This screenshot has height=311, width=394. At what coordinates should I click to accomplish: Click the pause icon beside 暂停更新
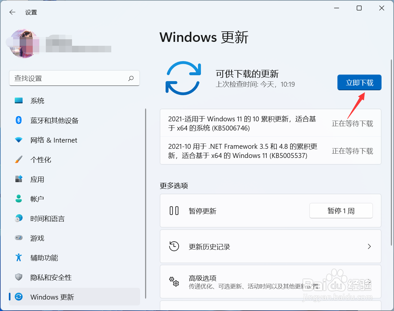point(174,211)
